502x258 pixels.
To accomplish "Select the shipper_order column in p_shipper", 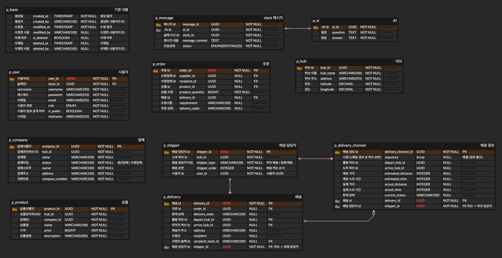I will point(207,168).
